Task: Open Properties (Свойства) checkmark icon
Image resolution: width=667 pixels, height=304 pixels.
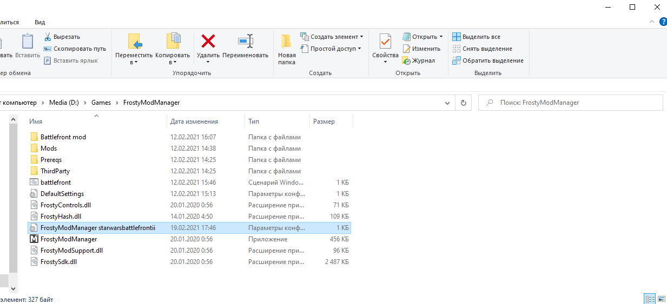Action: (385, 42)
